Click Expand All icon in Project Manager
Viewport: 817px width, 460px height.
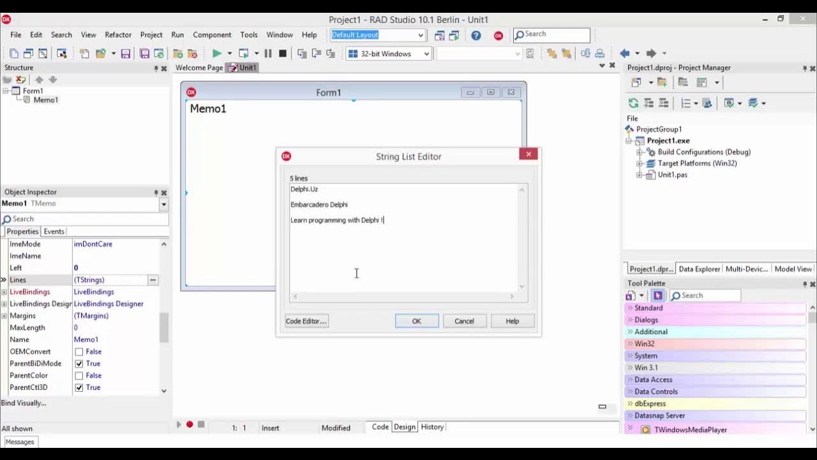click(x=648, y=103)
